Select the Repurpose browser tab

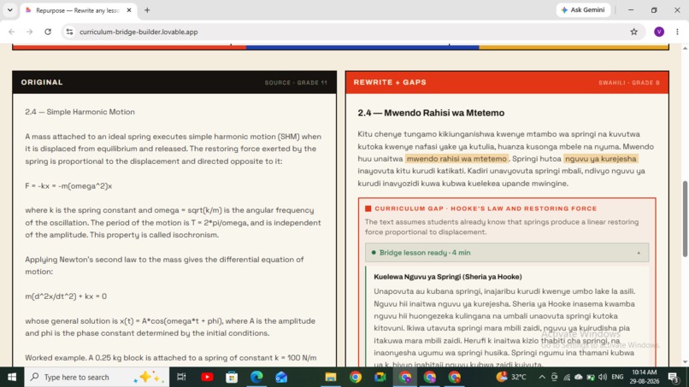click(78, 10)
